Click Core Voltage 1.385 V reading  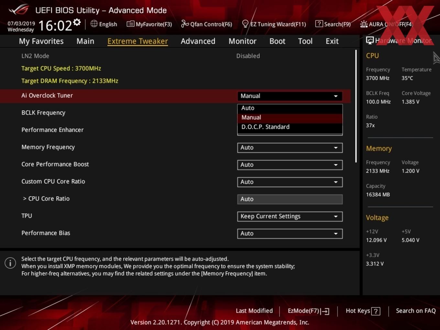coord(410,102)
